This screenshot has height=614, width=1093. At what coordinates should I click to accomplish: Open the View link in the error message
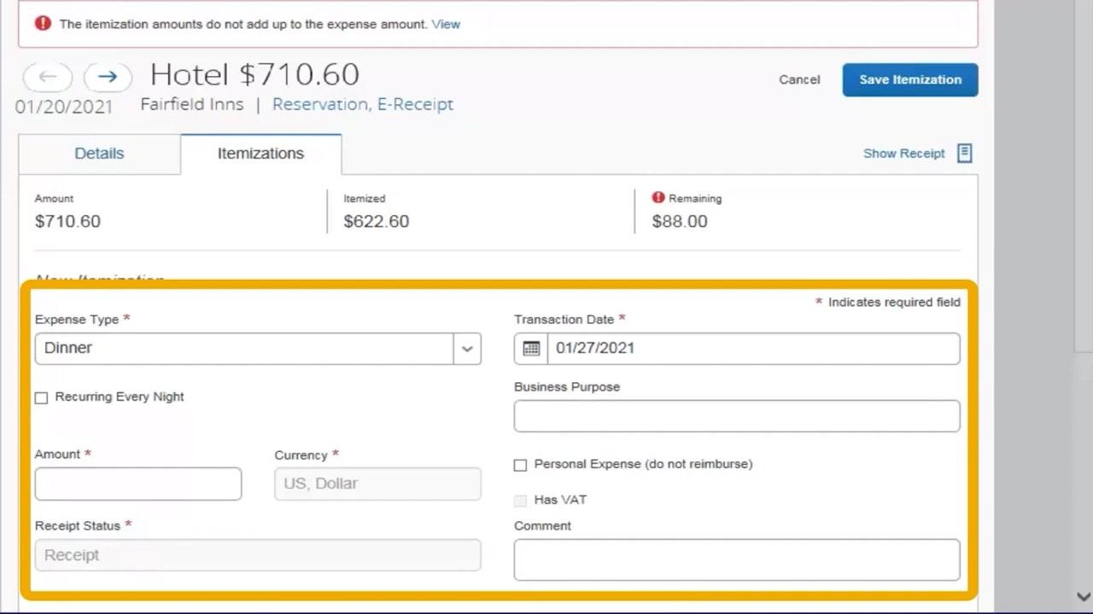pos(446,24)
